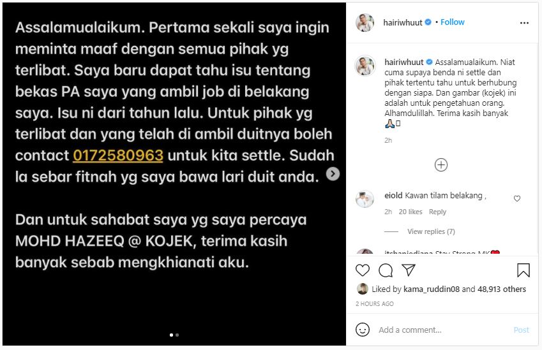Image resolution: width=542 pixels, height=350 pixels.
Task: Open the phone number link 0172580963
Action: pyautogui.click(x=118, y=156)
